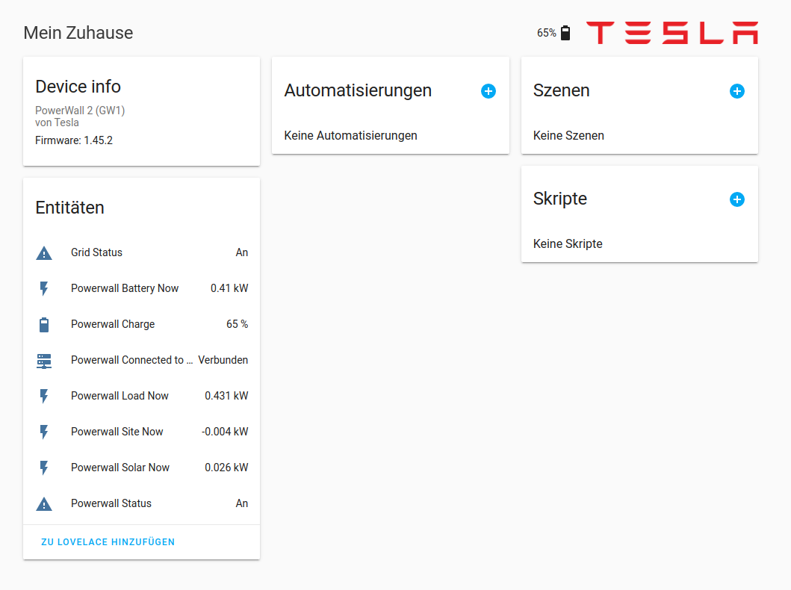Click the 65% battery percentage in header

[x=546, y=33]
